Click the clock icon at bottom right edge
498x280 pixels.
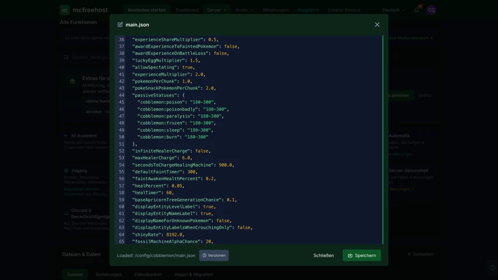[493, 267]
